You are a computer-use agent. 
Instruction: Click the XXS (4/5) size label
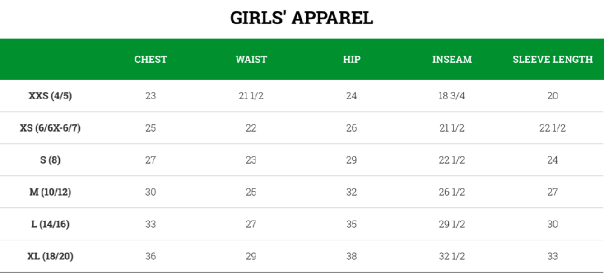click(50, 95)
